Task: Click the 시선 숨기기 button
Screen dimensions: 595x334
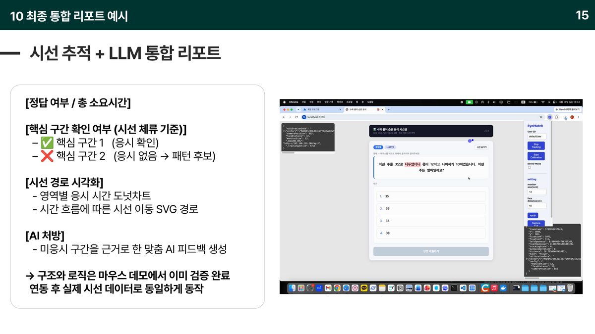Action: [481, 147]
